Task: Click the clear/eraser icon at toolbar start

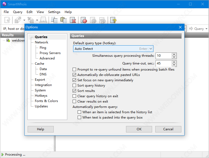Action: 8,20
